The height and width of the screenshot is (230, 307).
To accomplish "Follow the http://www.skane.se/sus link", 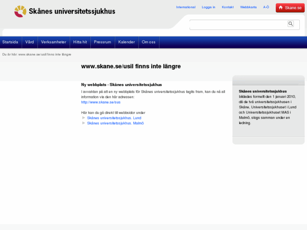I will pos(101,102).
